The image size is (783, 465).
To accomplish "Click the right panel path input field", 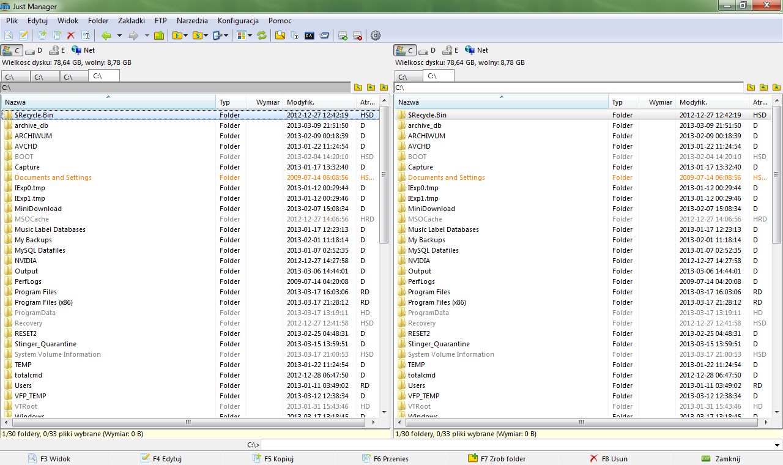I will coord(569,87).
